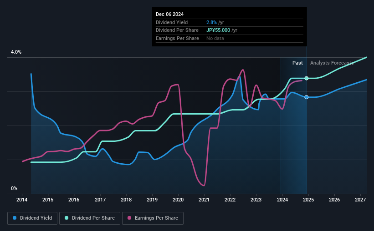Click the 'Past' label on chart

tap(297, 63)
